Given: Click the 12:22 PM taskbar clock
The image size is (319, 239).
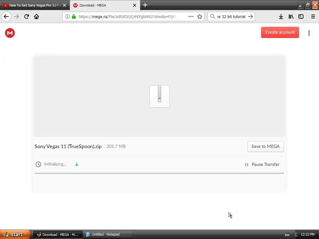Looking at the screenshot, I should [x=307, y=235].
